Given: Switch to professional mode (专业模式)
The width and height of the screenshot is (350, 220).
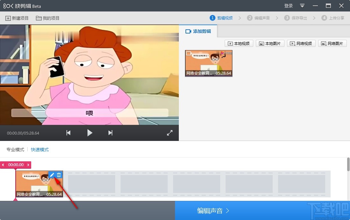Looking at the screenshot, I should [x=15, y=150].
